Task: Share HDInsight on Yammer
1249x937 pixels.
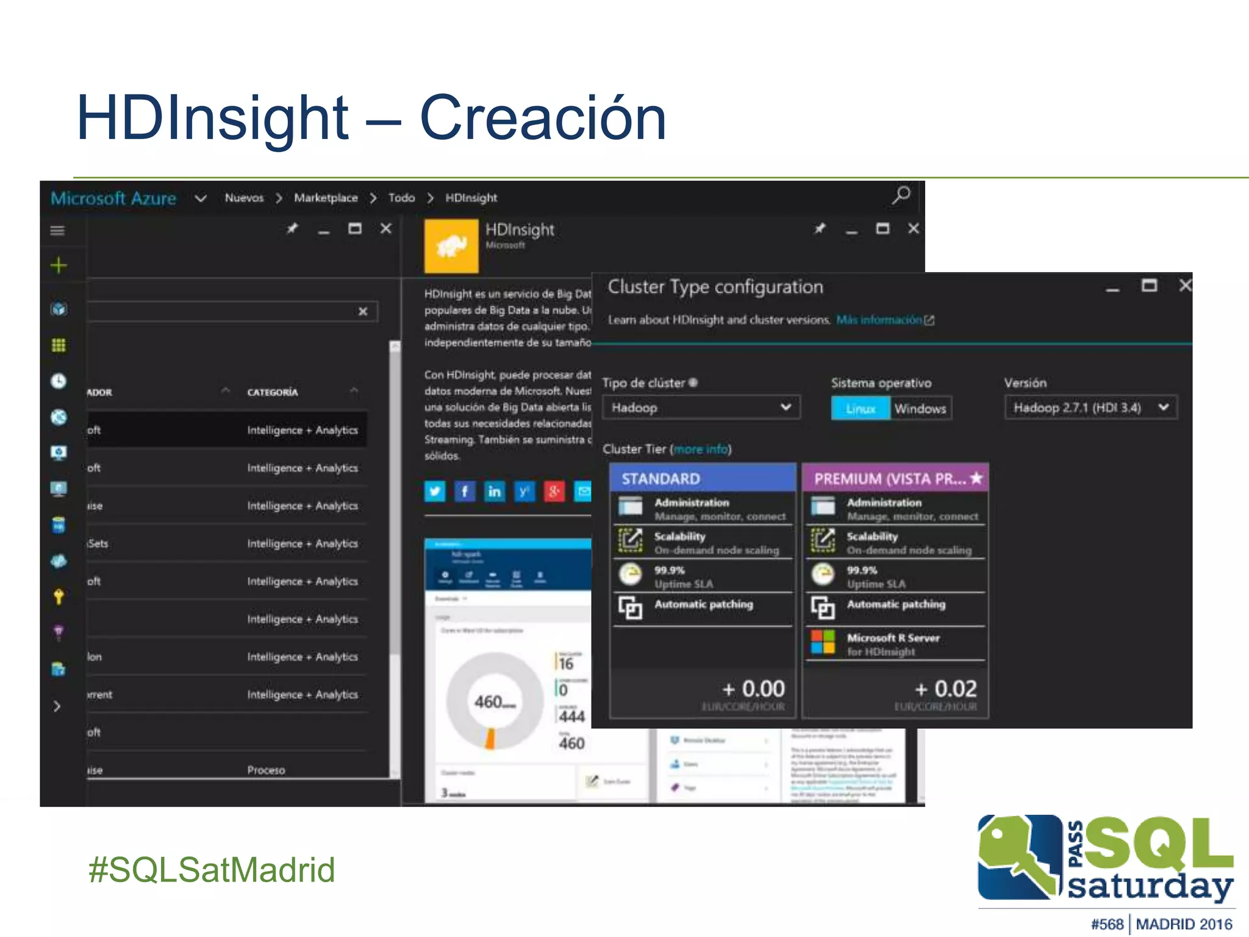Action: point(524,491)
